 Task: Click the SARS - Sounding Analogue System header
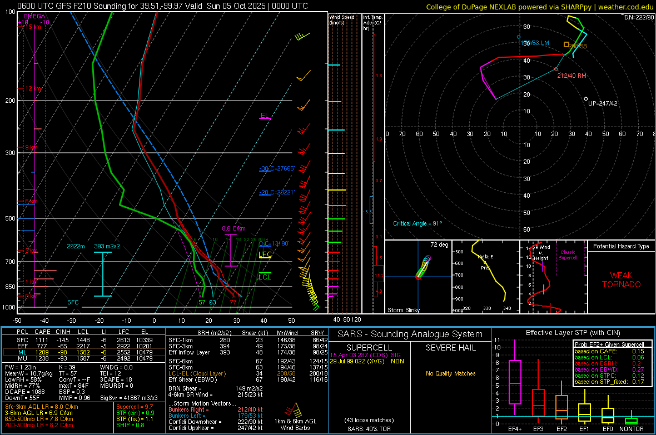pyautogui.click(x=410, y=334)
